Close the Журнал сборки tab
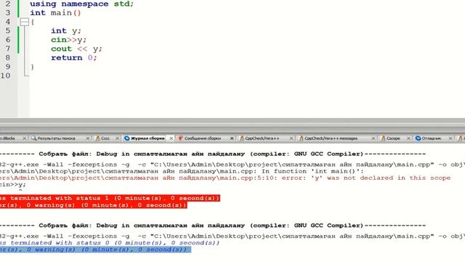 [x=171, y=138]
